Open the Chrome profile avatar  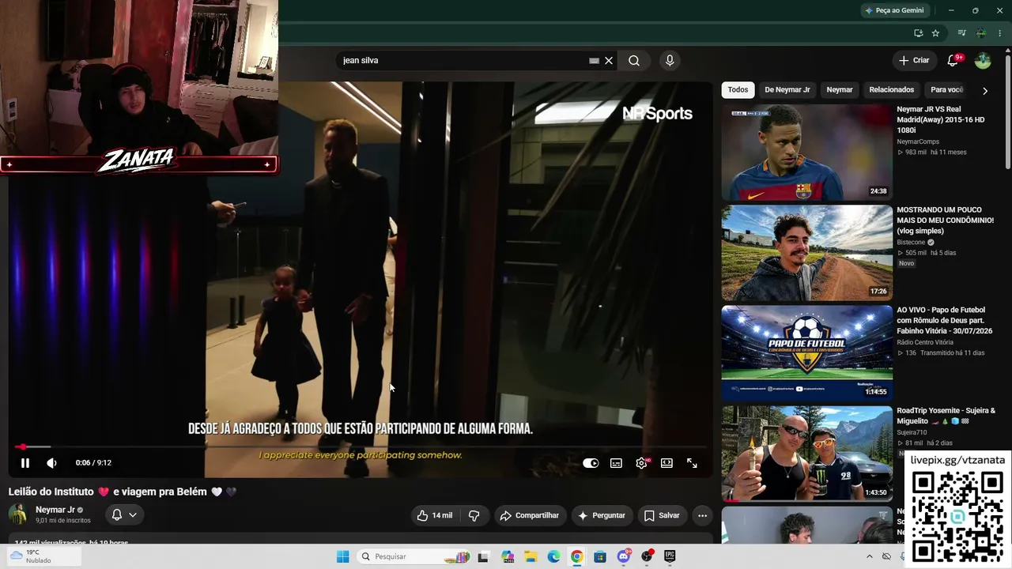click(x=981, y=33)
